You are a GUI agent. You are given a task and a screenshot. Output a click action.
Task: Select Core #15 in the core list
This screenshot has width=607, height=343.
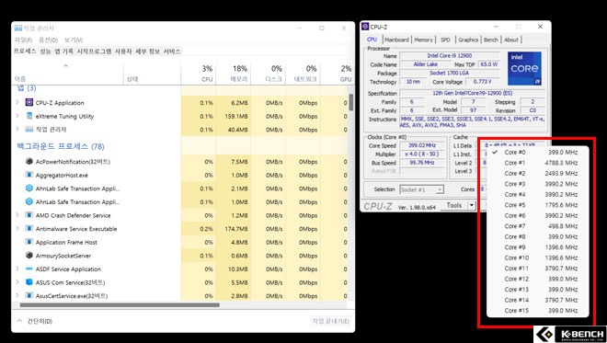pyautogui.click(x=538, y=310)
